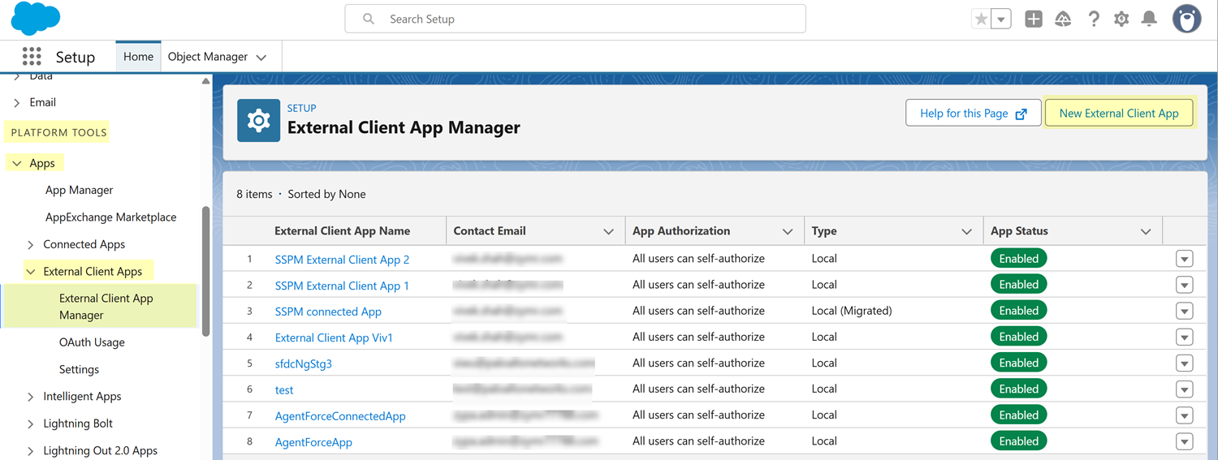
Task: Click the Salesforce cloud logo
Action: click(x=36, y=19)
